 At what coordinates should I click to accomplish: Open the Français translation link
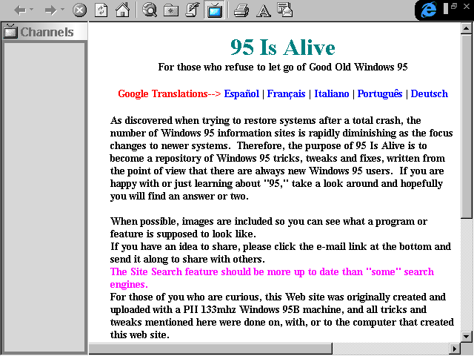[x=286, y=94]
